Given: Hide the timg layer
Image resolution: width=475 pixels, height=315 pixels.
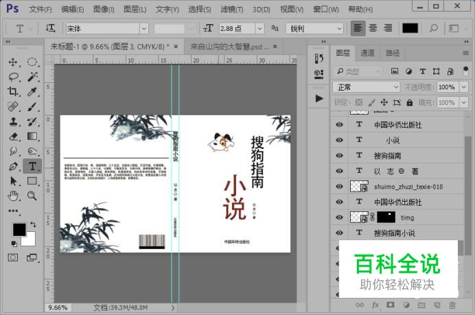Looking at the screenshot, I should coord(339,217).
